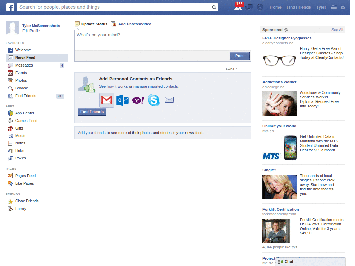
Task: Click the Add your friends link
Action: tap(92, 133)
